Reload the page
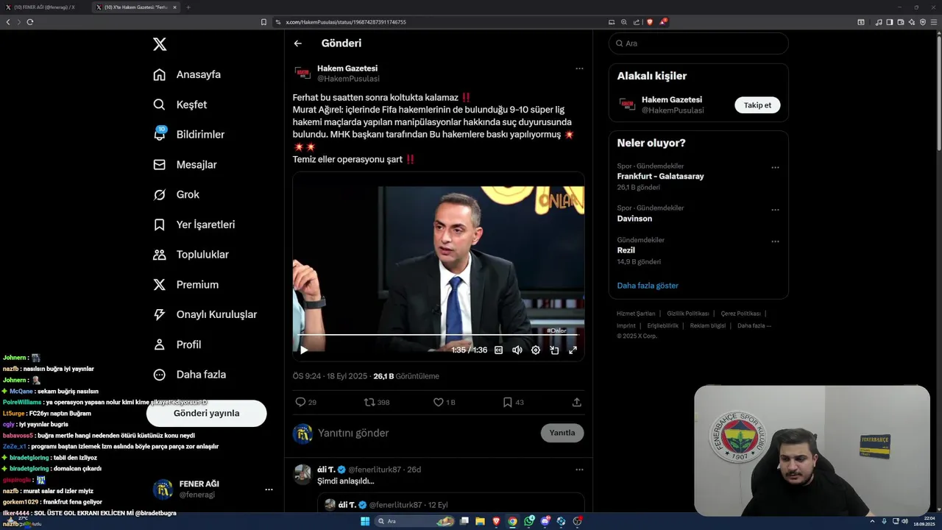Viewport: 942px width, 530px height. (x=30, y=22)
